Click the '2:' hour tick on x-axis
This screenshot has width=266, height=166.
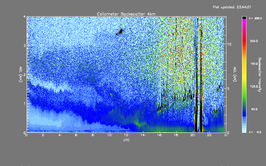[x=44, y=135]
